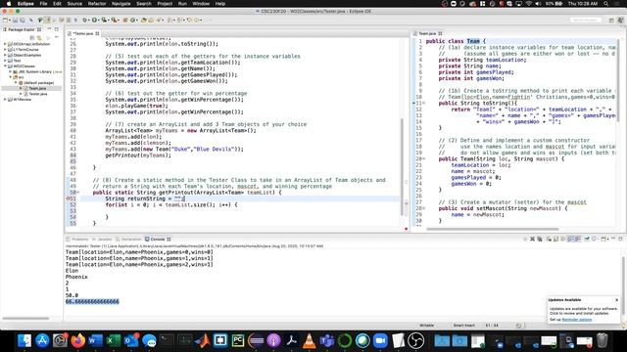Screen dimensions: 627x352
Task: Open the Run button dropdown arrow
Action: 99,20
